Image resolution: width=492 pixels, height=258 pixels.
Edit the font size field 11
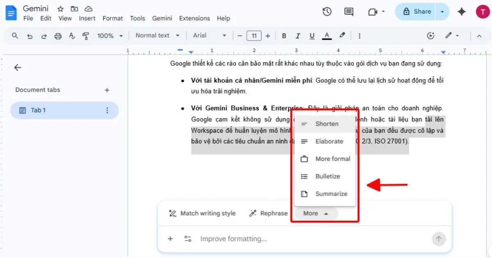(254, 36)
